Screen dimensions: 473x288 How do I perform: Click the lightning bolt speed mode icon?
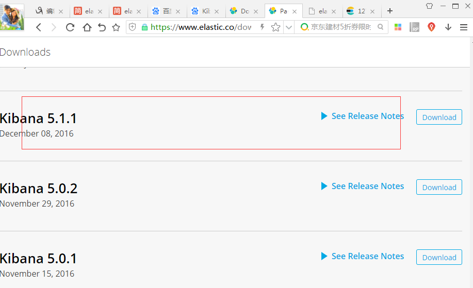(262, 27)
